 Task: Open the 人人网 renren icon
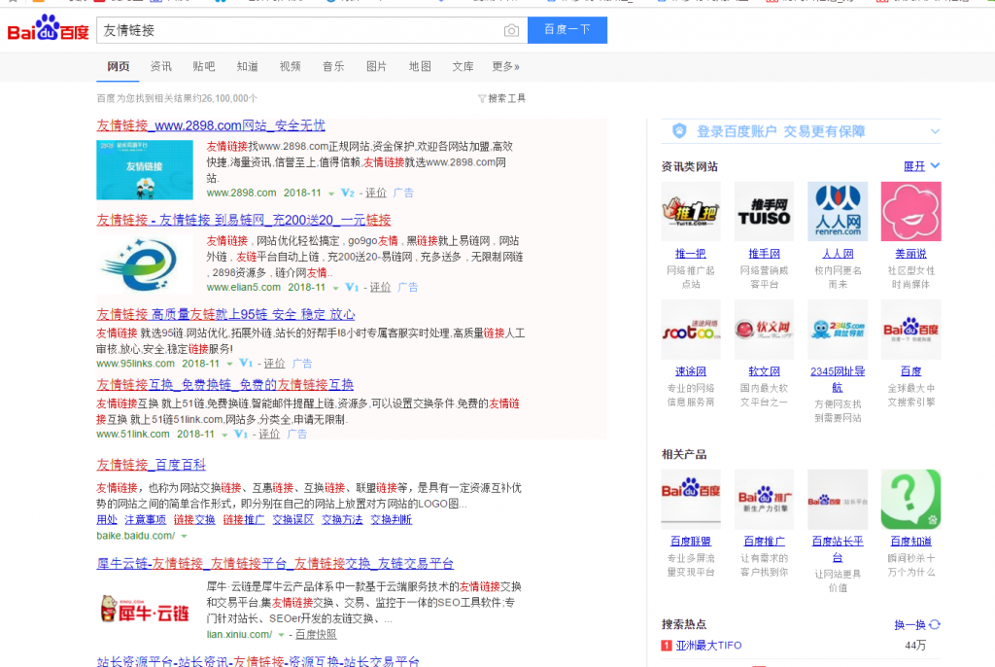click(838, 211)
